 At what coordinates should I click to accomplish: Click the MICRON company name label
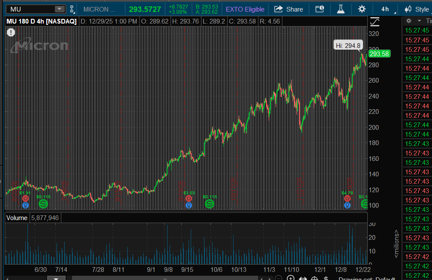pyautogui.click(x=99, y=9)
